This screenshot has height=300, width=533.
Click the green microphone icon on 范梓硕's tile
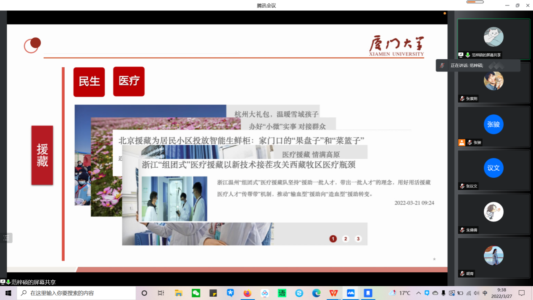(467, 55)
